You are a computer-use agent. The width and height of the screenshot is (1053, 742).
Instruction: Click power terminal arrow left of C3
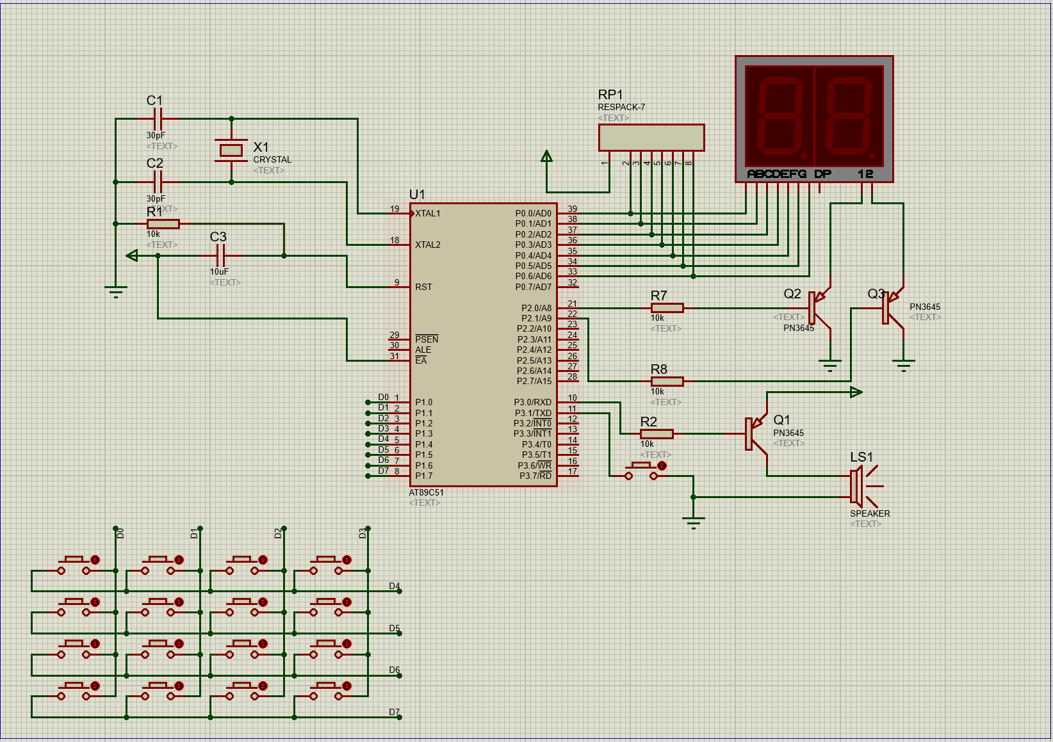pos(133,256)
